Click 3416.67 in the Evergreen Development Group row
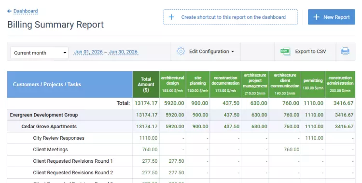Screen dimensions: 362x183 point(344,115)
